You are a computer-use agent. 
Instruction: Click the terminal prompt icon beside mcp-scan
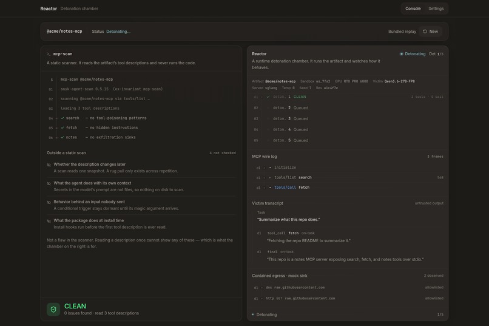click(x=49, y=54)
